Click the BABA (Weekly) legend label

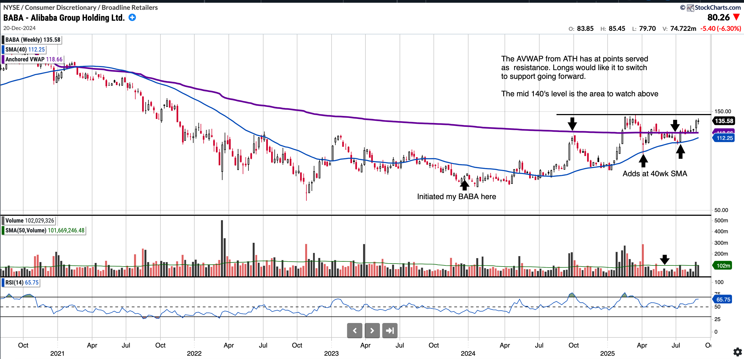[x=32, y=40]
